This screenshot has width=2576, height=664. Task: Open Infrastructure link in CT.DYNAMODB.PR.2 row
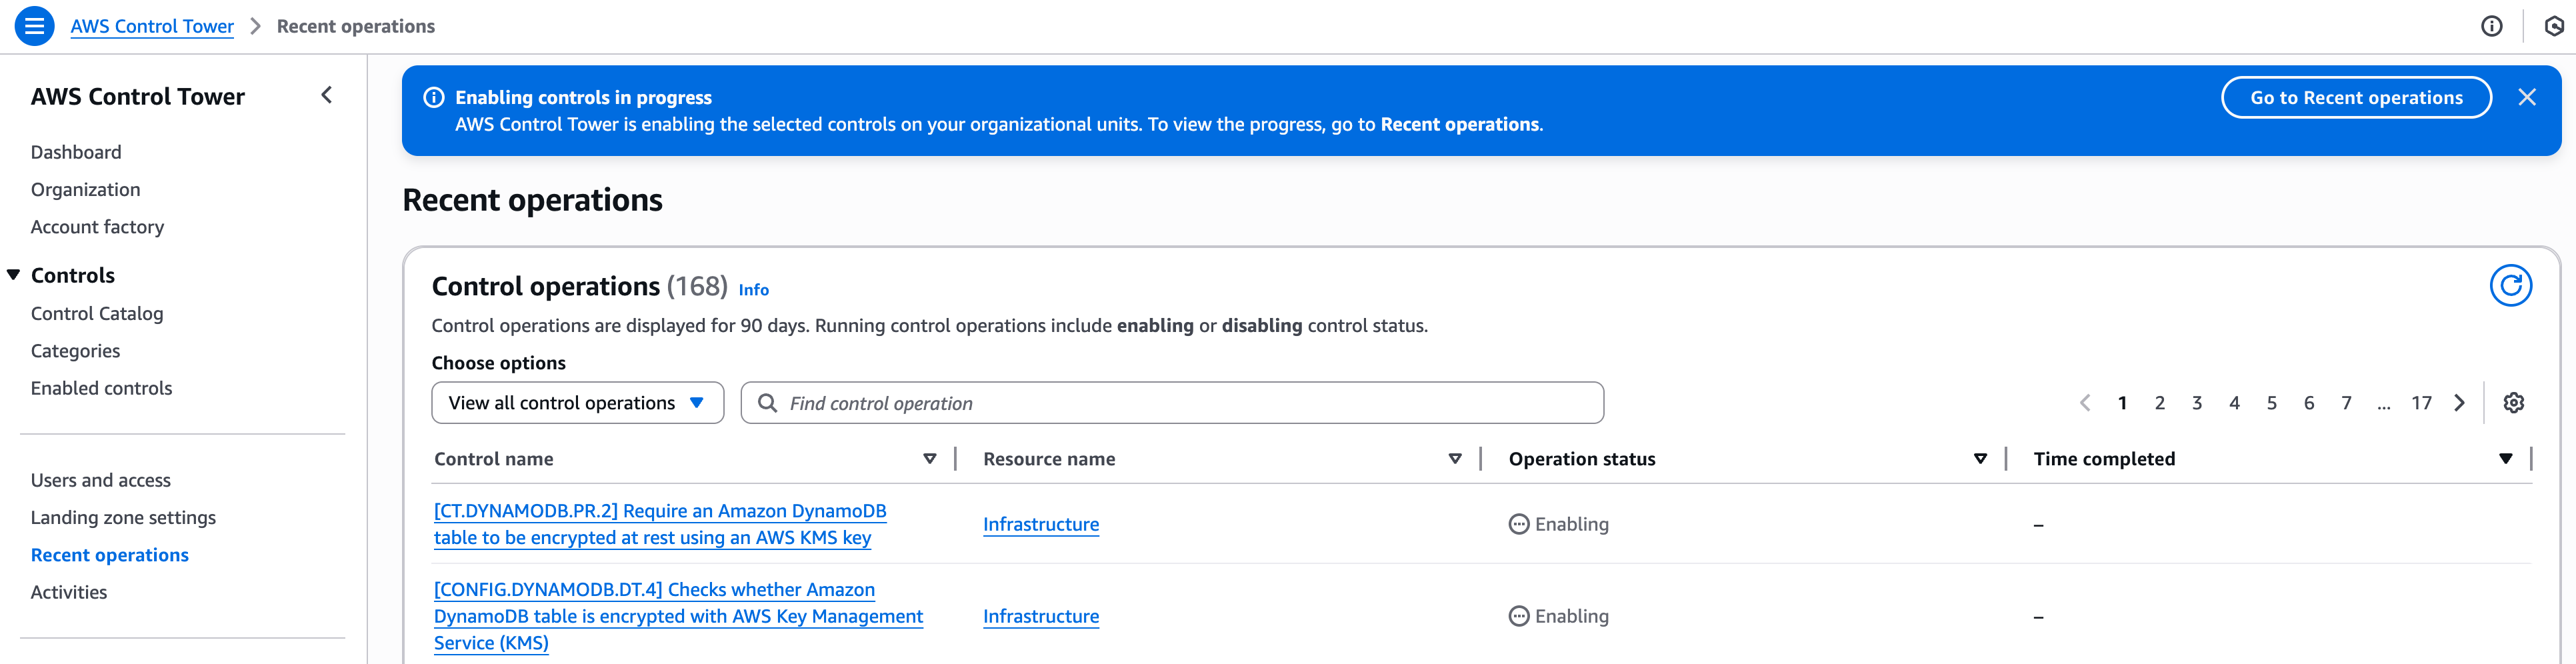[1040, 524]
